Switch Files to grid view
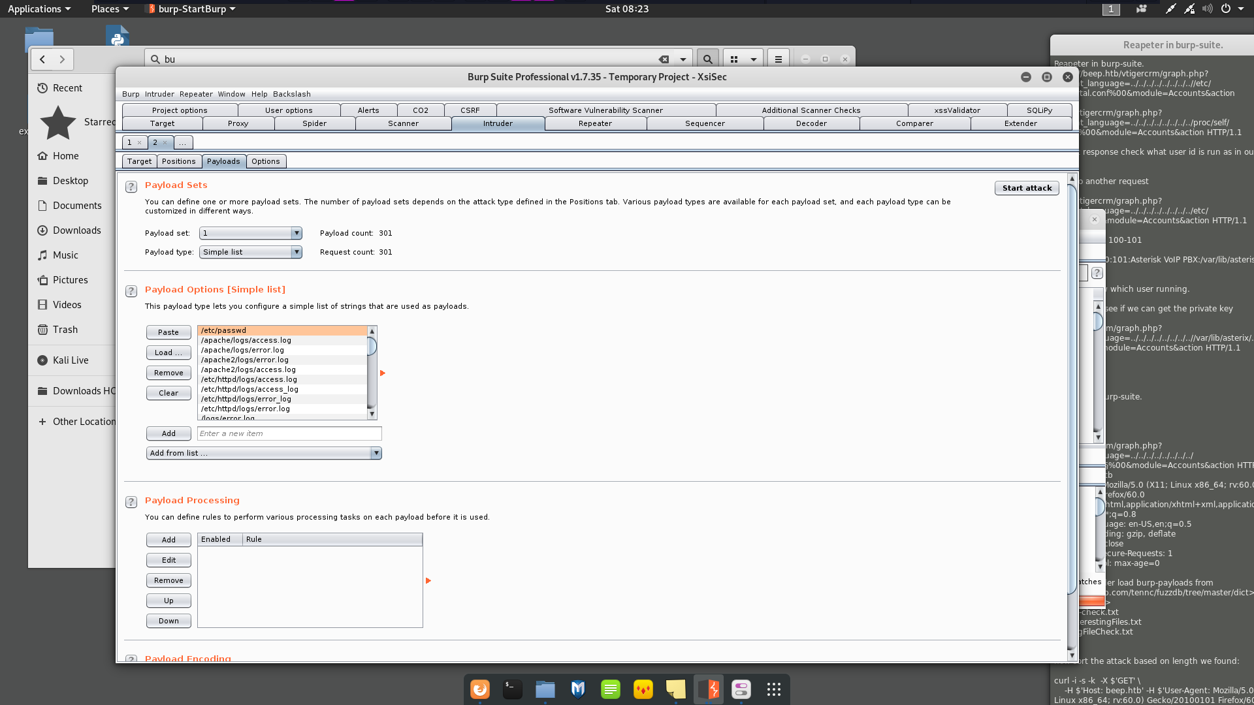1254x705 pixels. coord(734,59)
